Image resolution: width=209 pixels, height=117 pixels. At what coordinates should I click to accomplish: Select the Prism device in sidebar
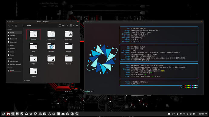(15, 71)
